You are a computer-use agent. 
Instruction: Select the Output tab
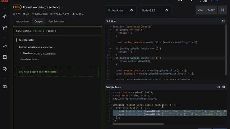(38, 21)
